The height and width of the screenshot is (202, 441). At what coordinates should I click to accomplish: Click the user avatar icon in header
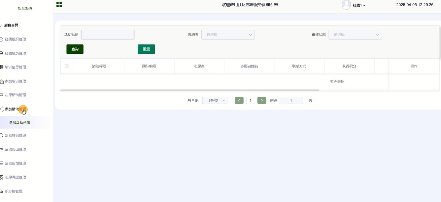346,5
